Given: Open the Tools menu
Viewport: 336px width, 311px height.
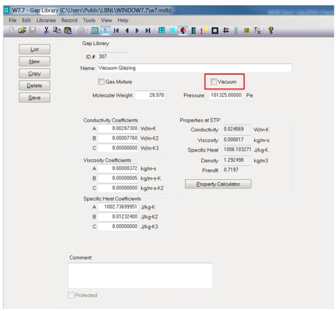Looking at the screenshot, I should [x=89, y=20].
